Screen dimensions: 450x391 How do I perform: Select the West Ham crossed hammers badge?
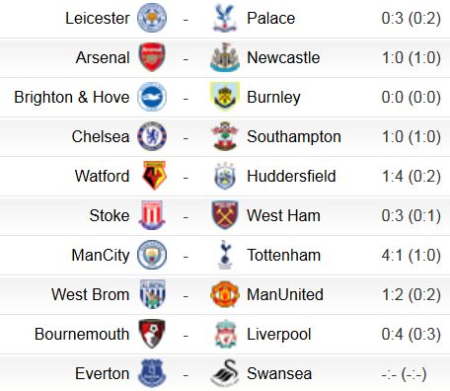click(225, 215)
